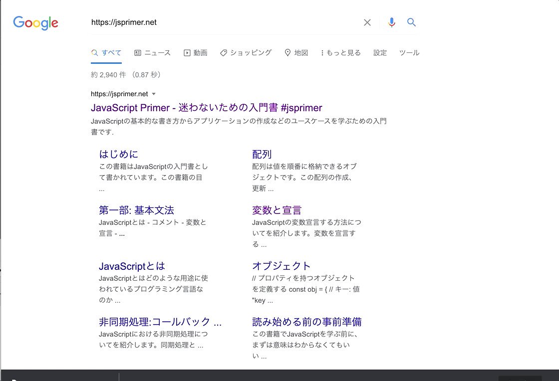This screenshot has height=381, width=559.
Task: Click the snippet under オブジェクト heading
Action: click(x=306, y=289)
